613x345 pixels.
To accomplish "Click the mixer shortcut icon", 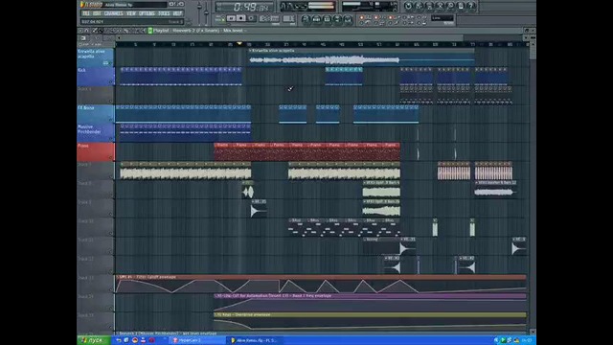I will pos(347,19).
